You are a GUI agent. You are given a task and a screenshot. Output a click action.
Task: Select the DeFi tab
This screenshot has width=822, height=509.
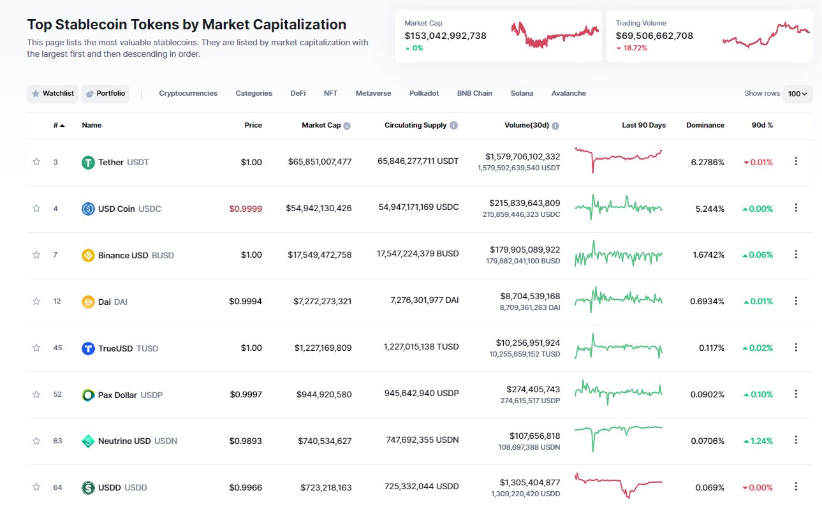coord(298,93)
